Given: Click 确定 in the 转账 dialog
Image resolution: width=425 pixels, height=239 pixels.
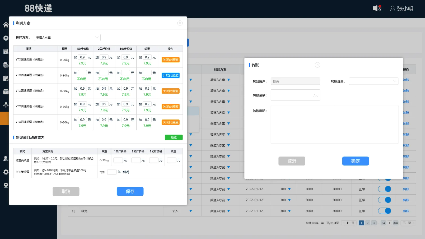Looking at the screenshot, I should (x=356, y=161).
